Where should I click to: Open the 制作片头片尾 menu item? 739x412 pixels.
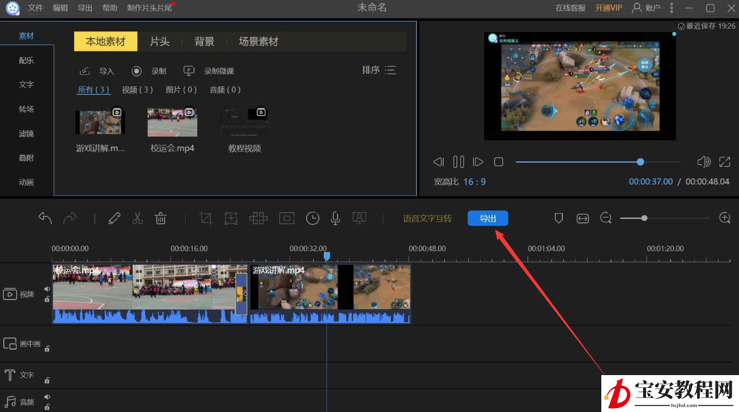tap(149, 8)
